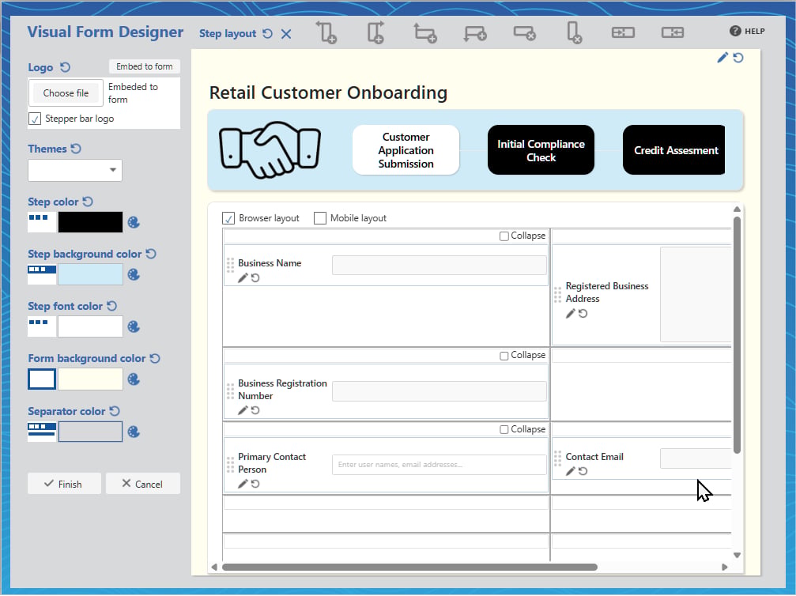Click the Separator color swatch field
The width and height of the screenshot is (796, 596).
coord(90,432)
